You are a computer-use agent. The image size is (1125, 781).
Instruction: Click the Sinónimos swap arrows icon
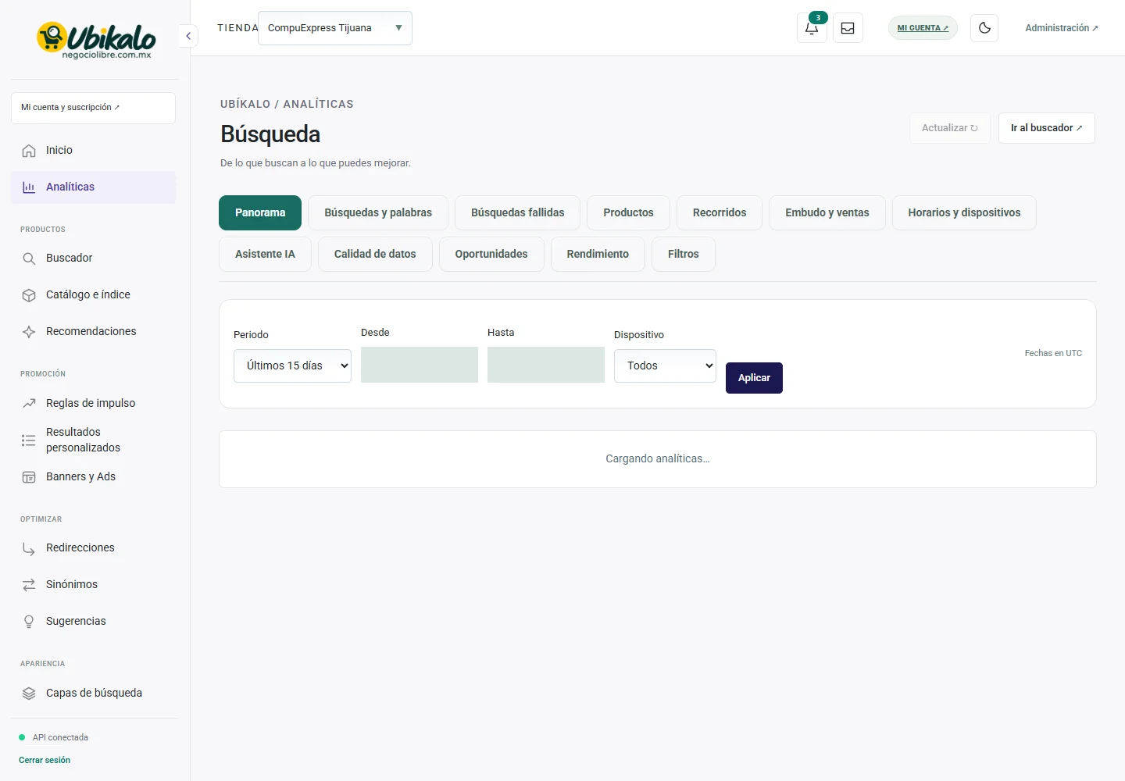point(29,585)
